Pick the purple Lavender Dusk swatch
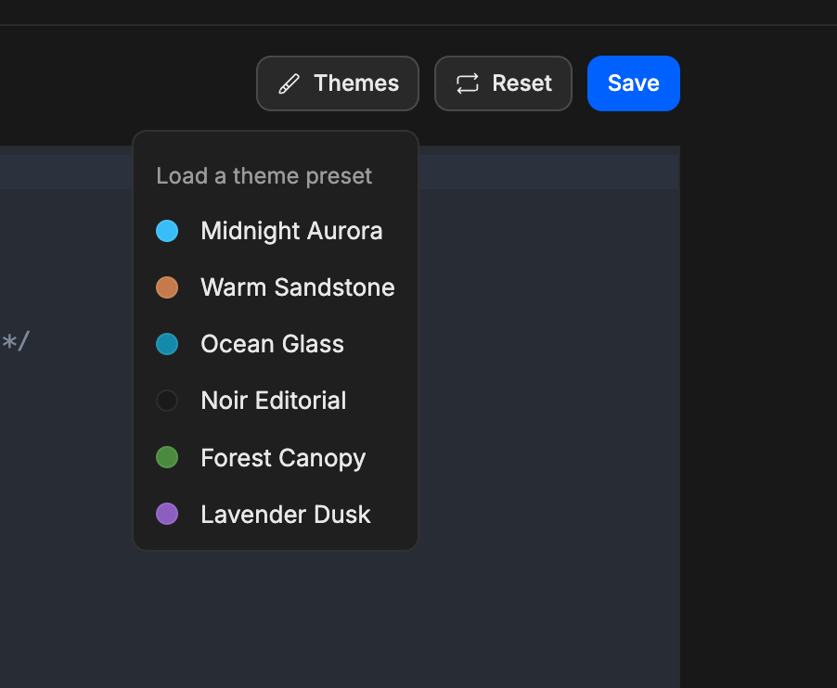 pos(167,514)
